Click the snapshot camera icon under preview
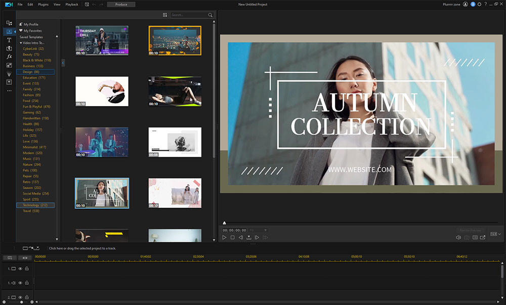Viewport: 506px width, 305px height. point(466,237)
